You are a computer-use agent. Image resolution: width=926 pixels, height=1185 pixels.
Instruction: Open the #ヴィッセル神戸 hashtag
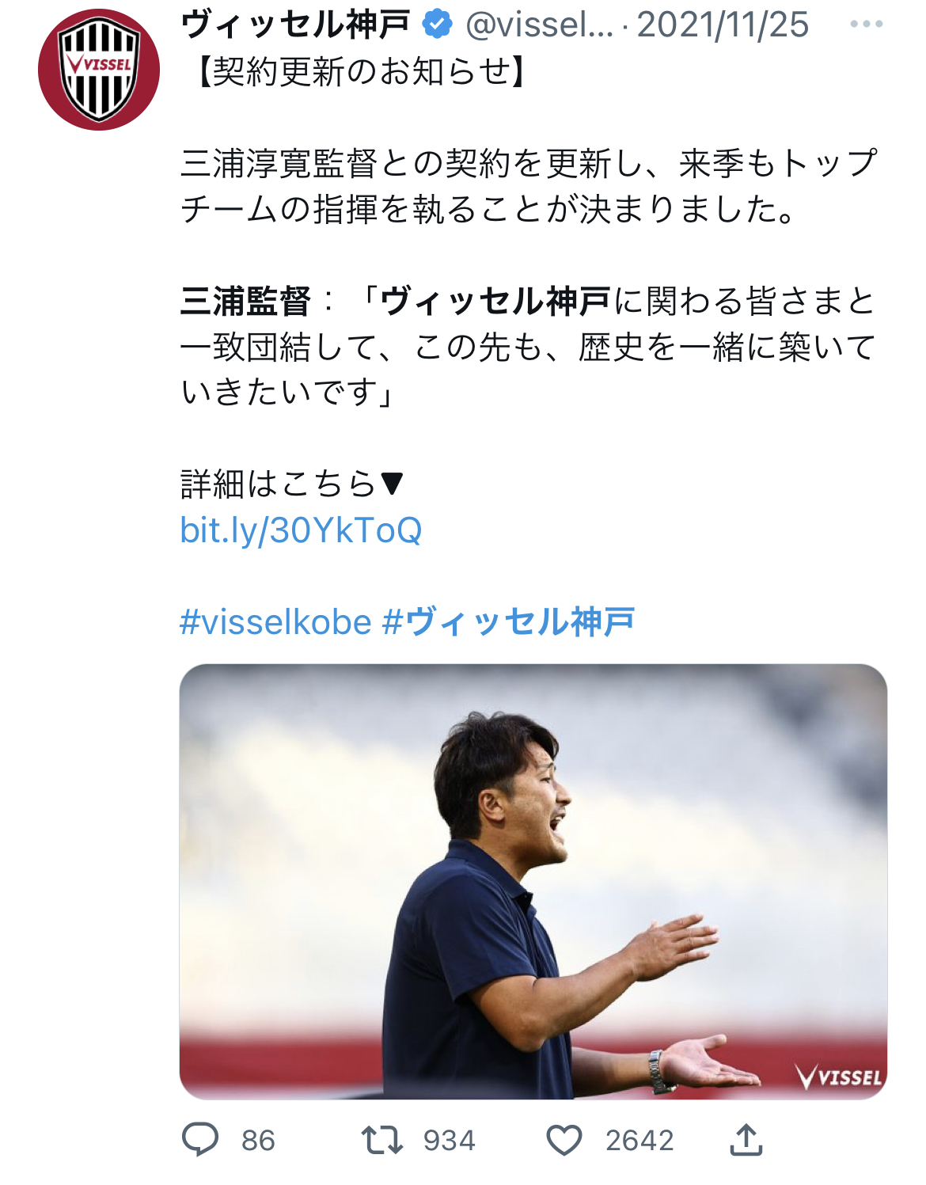point(509,622)
